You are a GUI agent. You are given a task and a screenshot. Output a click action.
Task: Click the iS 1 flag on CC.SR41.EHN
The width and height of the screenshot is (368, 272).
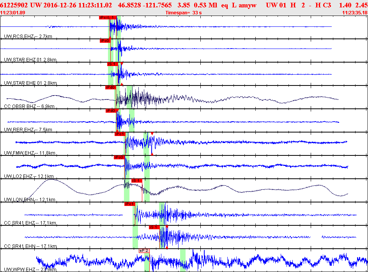click(154, 227)
